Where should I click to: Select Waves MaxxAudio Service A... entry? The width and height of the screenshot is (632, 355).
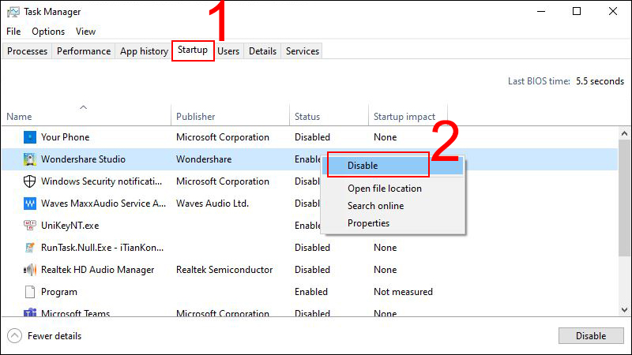point(103,204)
